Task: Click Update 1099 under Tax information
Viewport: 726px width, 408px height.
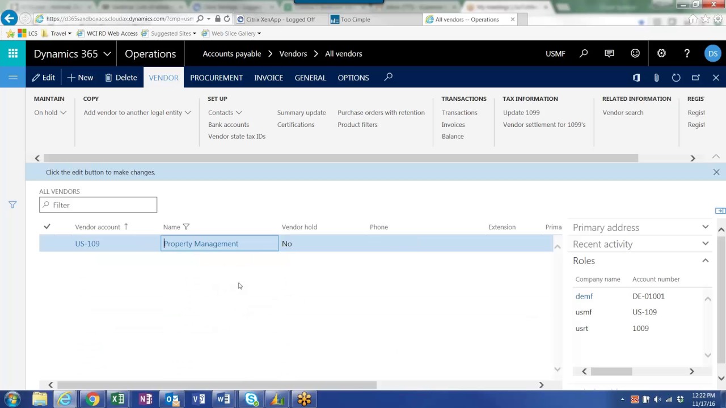Action: point(521,112)
